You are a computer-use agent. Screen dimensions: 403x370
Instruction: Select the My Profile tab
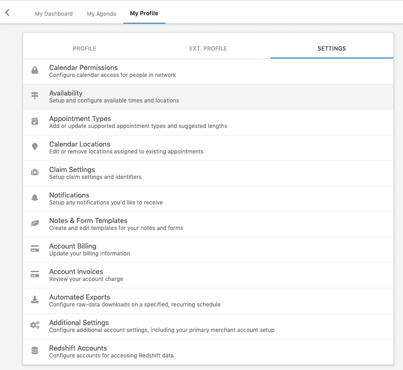tap(144, 13)
